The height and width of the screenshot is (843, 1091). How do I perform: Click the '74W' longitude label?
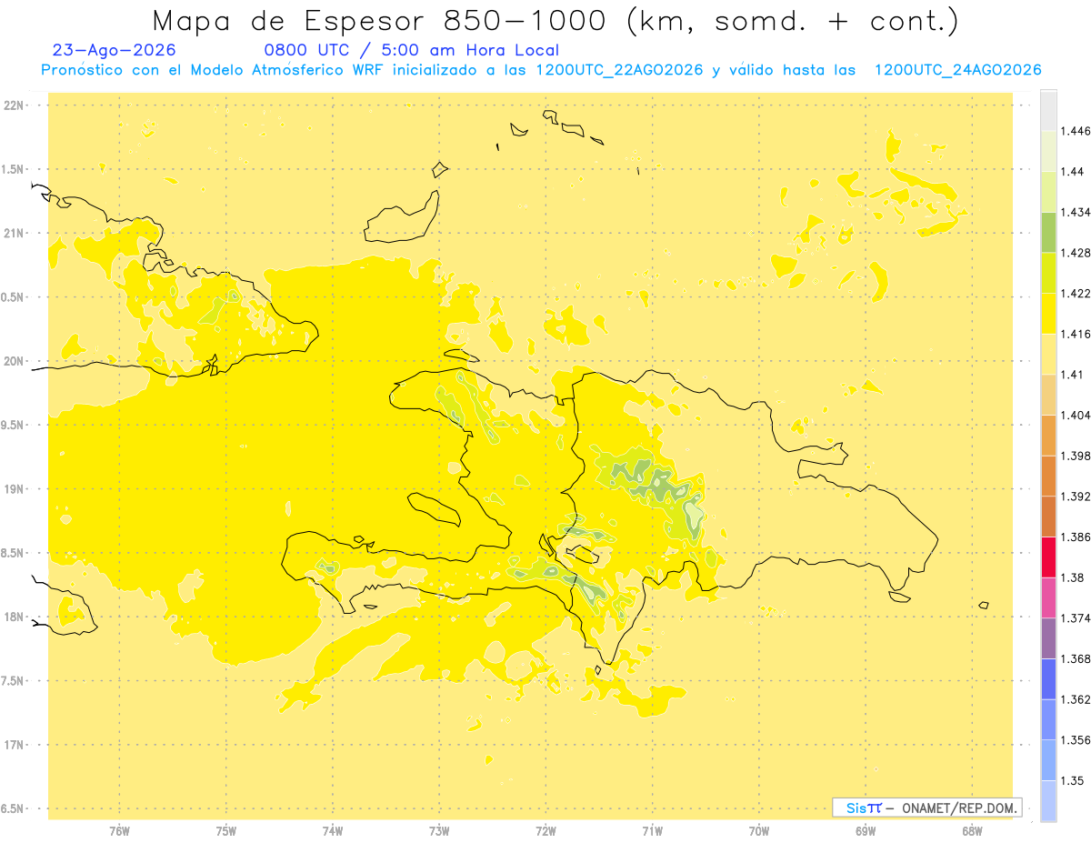pyautogui.click(x=333, y=830)
